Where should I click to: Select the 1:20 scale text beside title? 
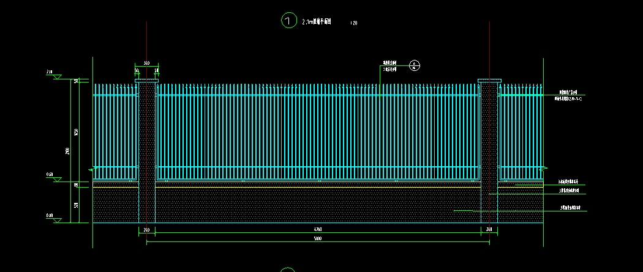353,23
